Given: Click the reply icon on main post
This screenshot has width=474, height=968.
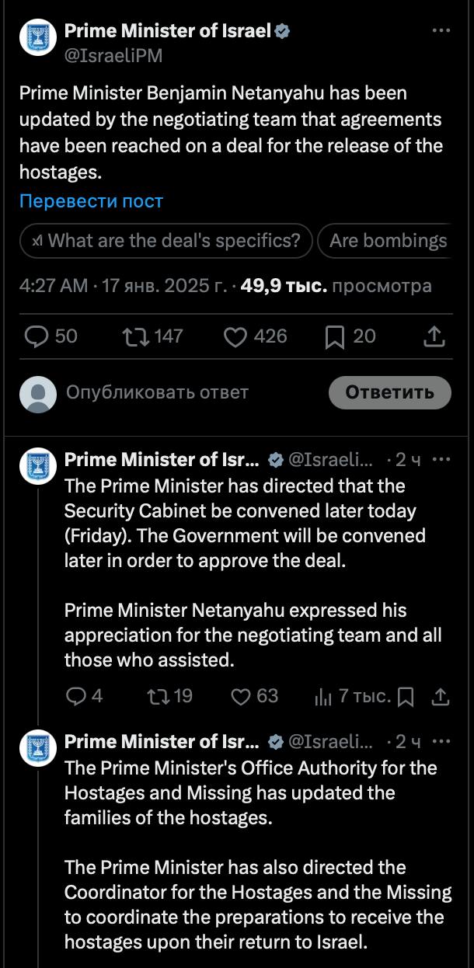Looking at the screenshot, I should (x=37, y=336).
